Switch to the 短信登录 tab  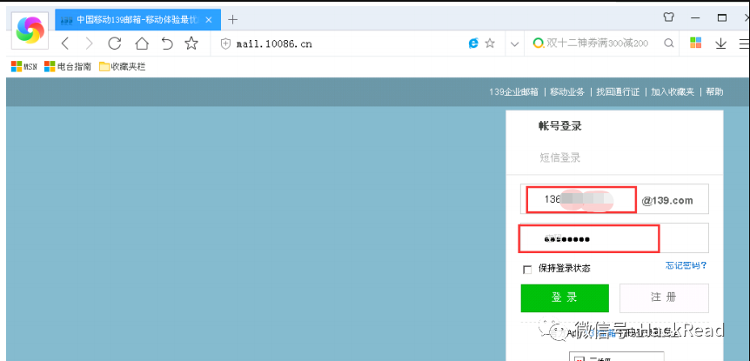(x=560, y=157)
